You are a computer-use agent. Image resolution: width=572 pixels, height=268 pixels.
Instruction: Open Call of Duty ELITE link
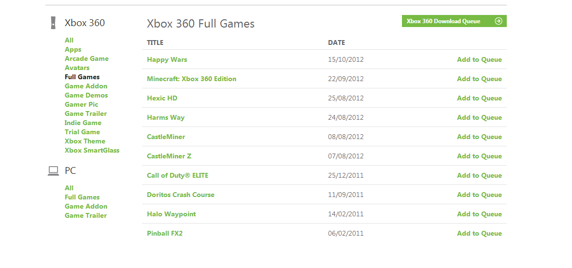(x=178, y=175)
